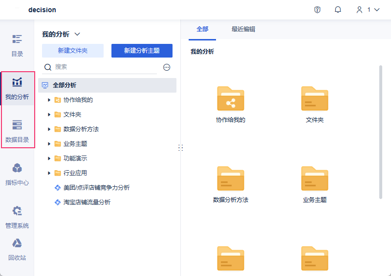Click the 新建文件夹 button
Viewport: 391px width, 276px height.
(x=72, y=51)
